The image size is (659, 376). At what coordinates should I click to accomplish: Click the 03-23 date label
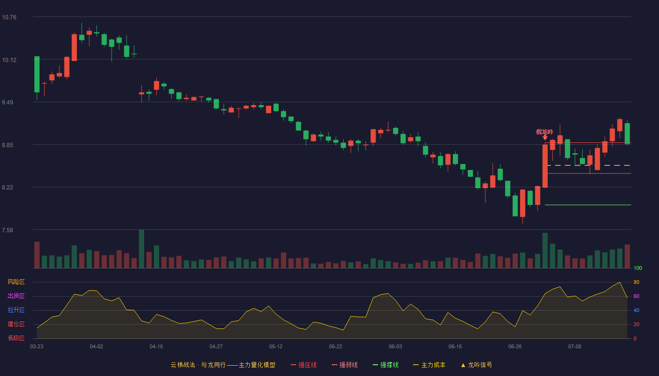pyautogui.click(x=37, y=346)
